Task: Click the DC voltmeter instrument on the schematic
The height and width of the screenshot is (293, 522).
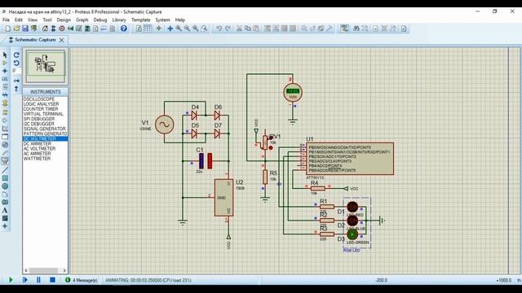Action: [293, 93]
